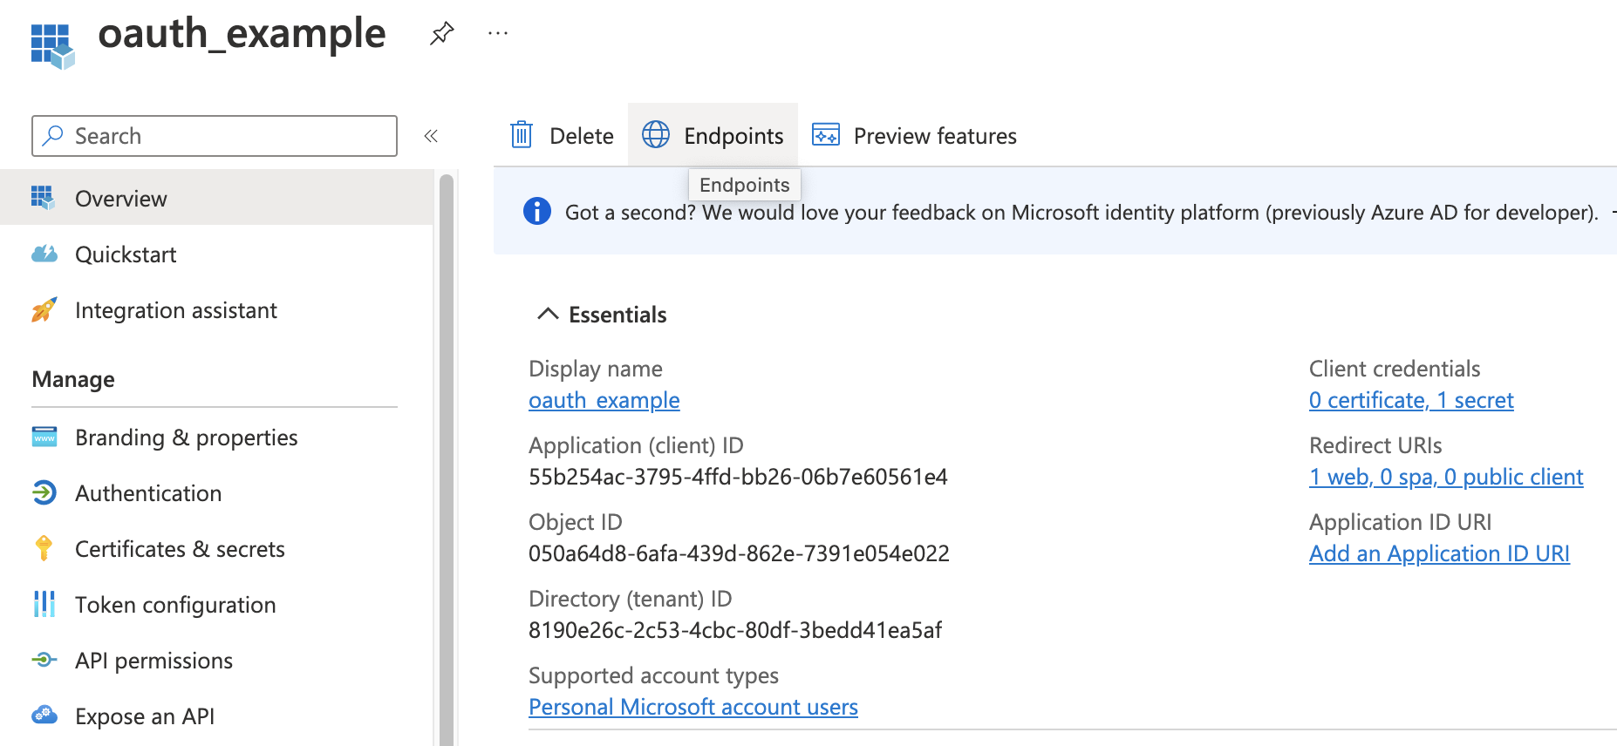1617x746 pixels.
Task: Click the Certificates & secrets key icon
Action: [x=44, y=548]
